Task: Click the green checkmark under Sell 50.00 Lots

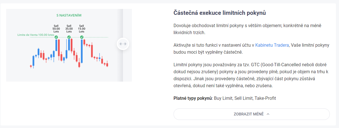Action: pos(56,37)
